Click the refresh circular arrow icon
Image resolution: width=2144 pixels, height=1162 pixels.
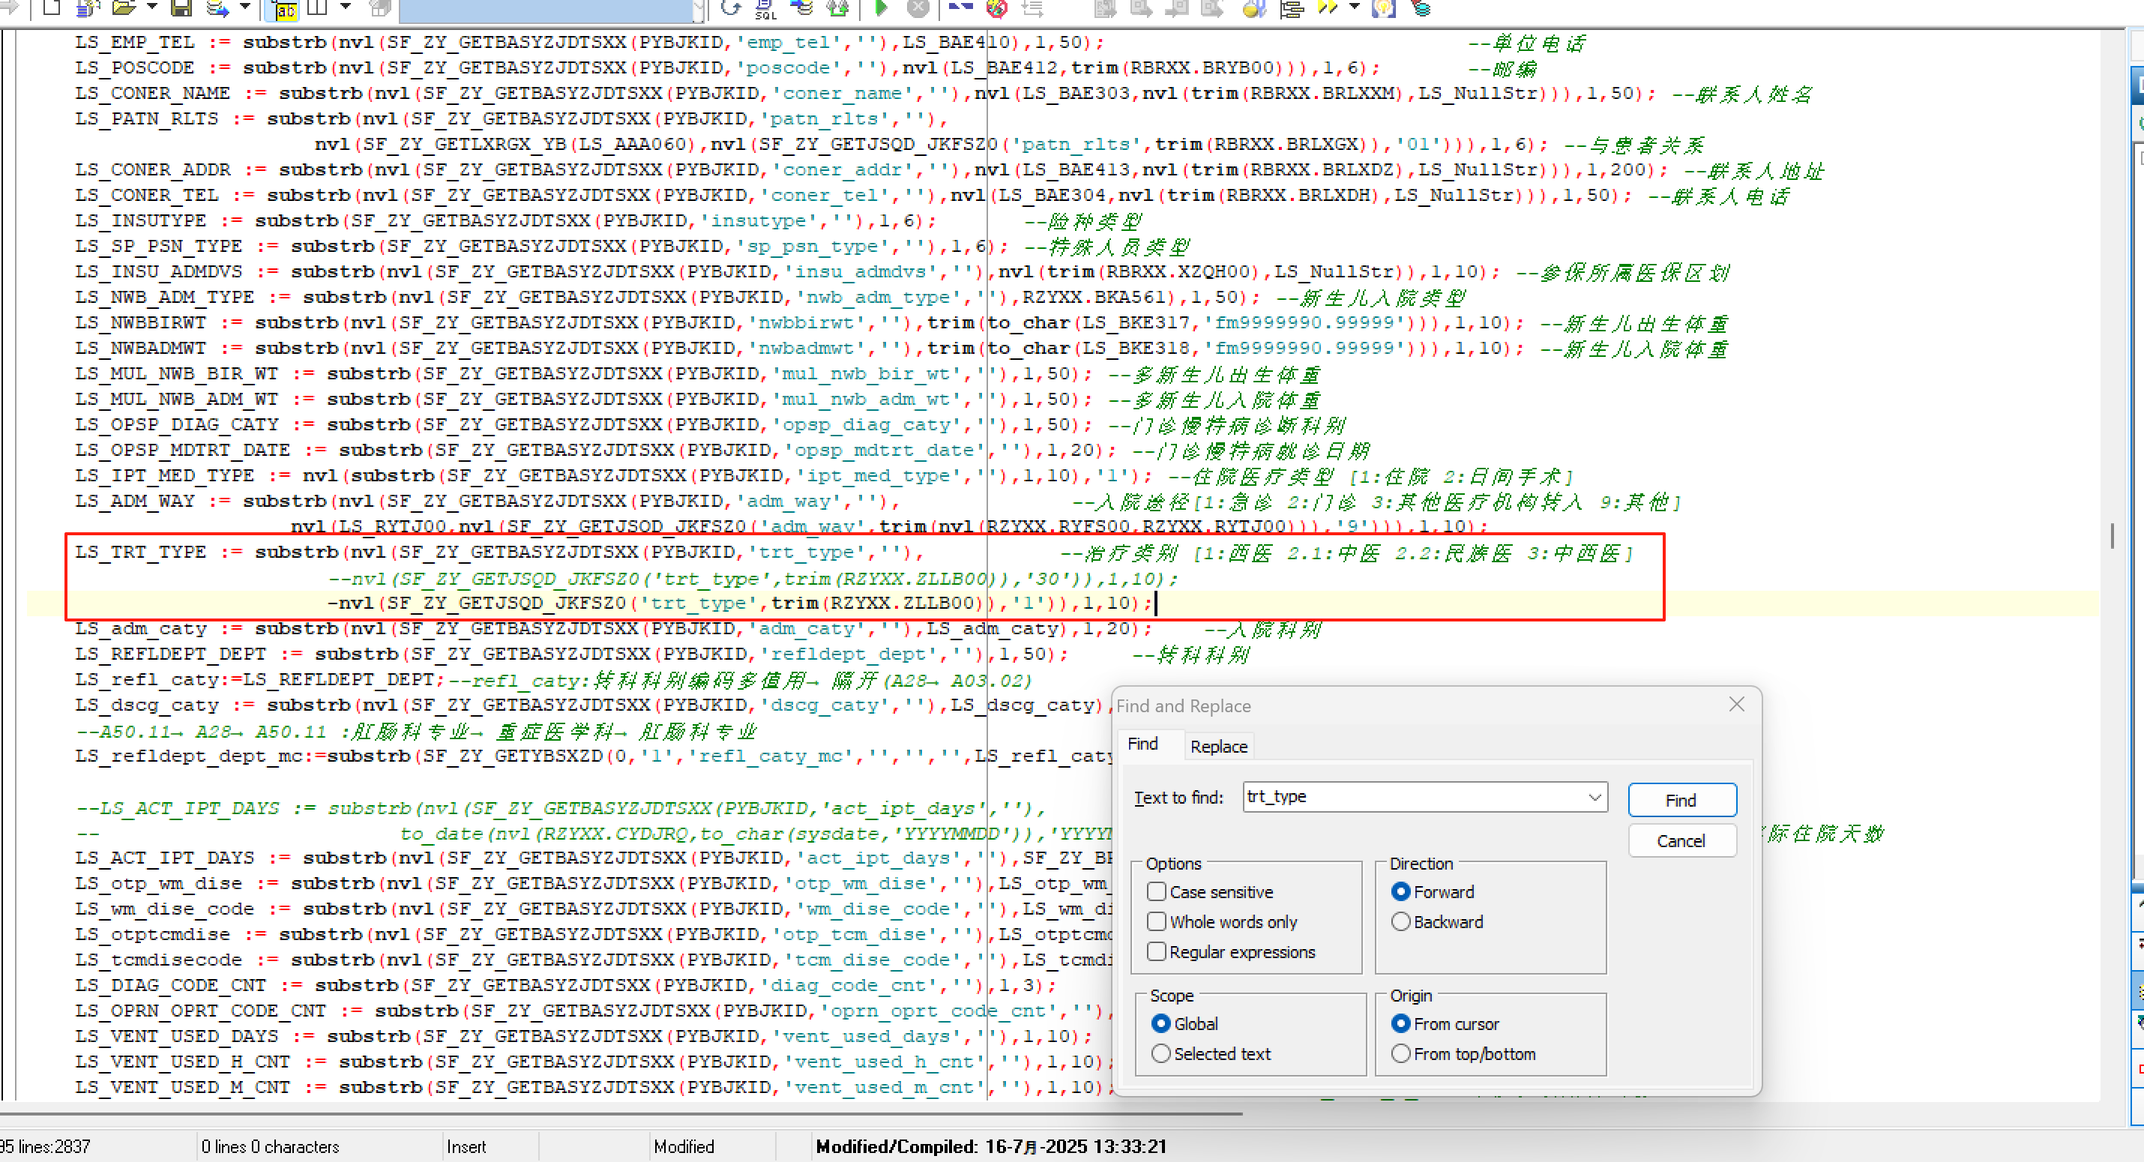pyautogui.click(x=731, y=8)
